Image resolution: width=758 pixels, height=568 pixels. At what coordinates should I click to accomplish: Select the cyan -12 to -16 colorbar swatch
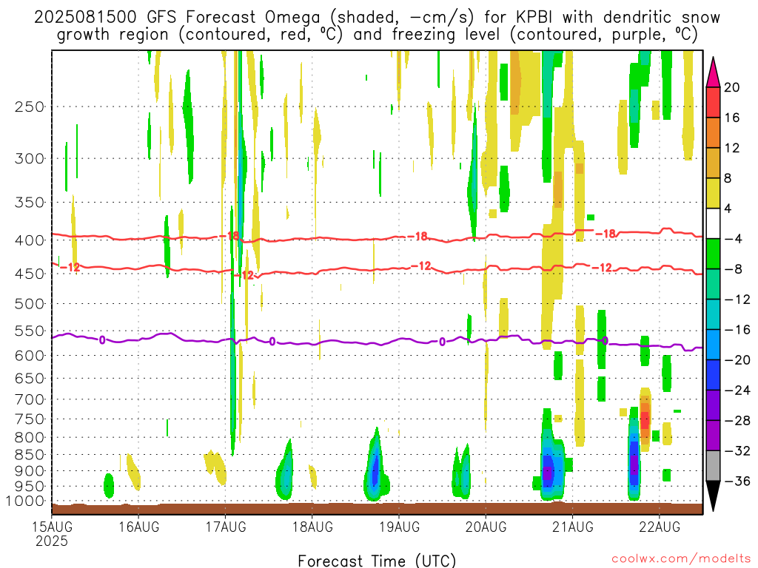point(713,314)
